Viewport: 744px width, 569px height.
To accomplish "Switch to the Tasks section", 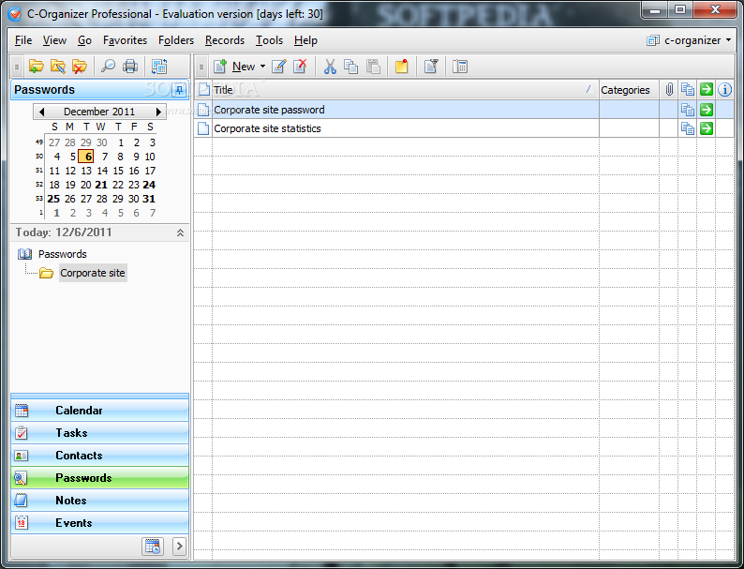I will tap(99, 433).
